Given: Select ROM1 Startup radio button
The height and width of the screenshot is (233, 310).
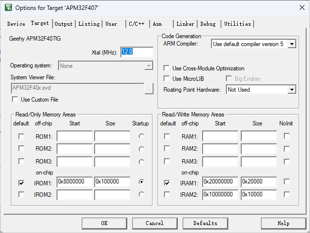Looking at the screenshot, I should coord(141,136).
